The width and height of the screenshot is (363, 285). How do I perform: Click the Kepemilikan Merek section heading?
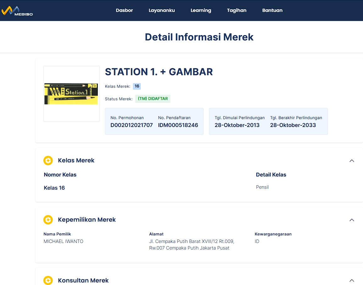87,220
